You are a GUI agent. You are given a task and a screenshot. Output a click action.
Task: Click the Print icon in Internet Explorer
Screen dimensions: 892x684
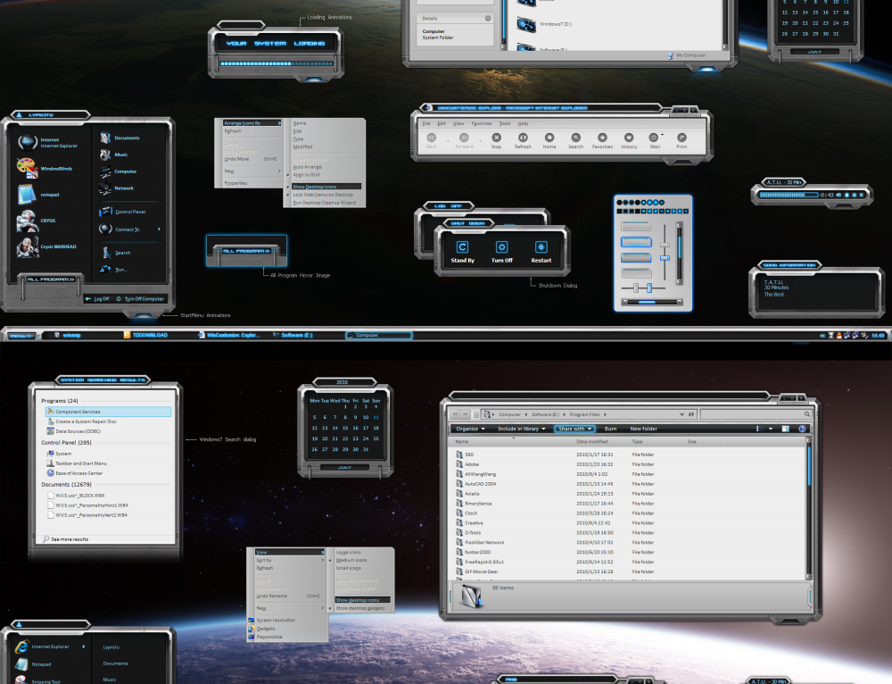pyautogui.click(x=681, y=138)
